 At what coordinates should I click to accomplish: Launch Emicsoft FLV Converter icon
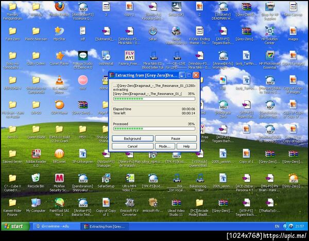(129, 202)
